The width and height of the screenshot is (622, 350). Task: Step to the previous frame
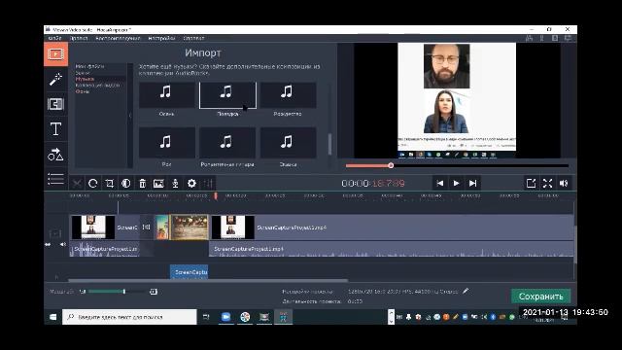pos(440,184)
